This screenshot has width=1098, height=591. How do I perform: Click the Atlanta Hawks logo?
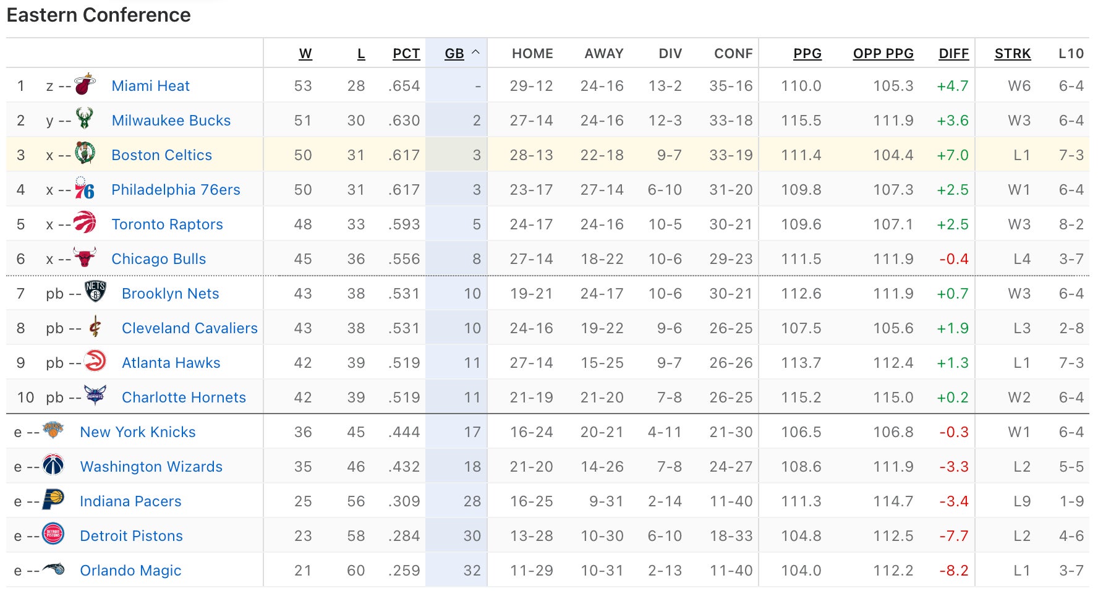click(x=95, y=361)
